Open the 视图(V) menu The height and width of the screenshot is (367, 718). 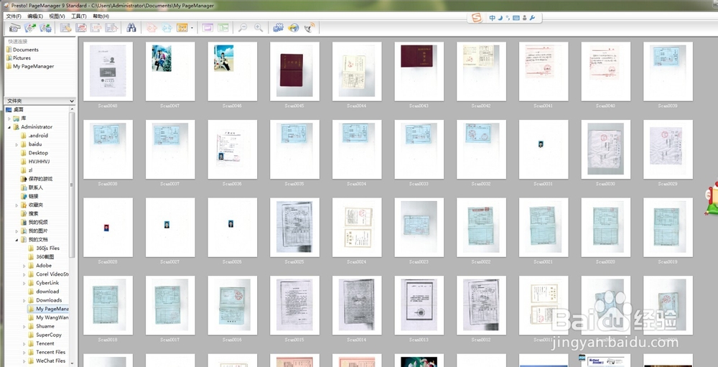[x=57, y=16]
